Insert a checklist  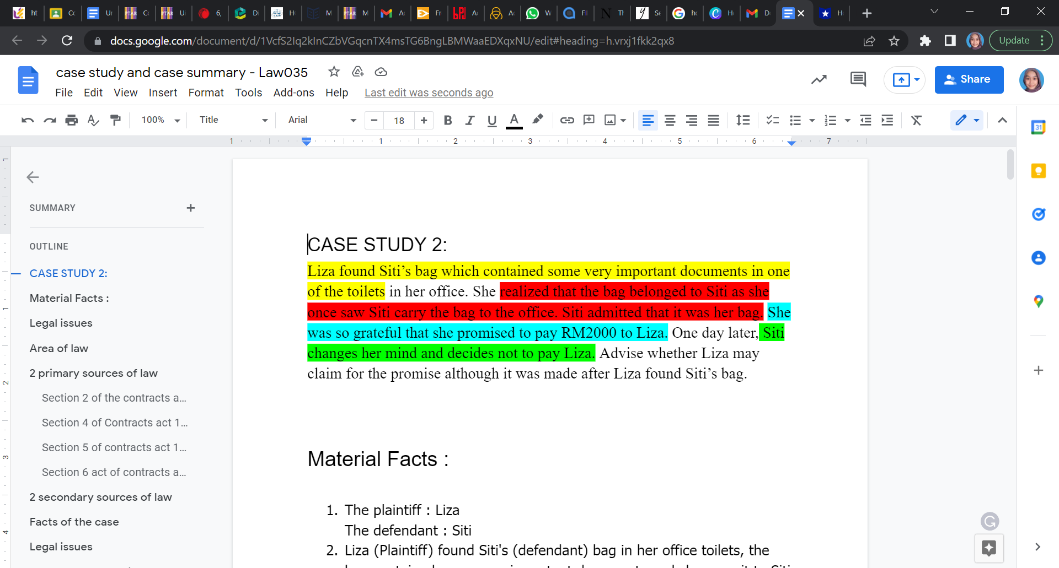773,120
